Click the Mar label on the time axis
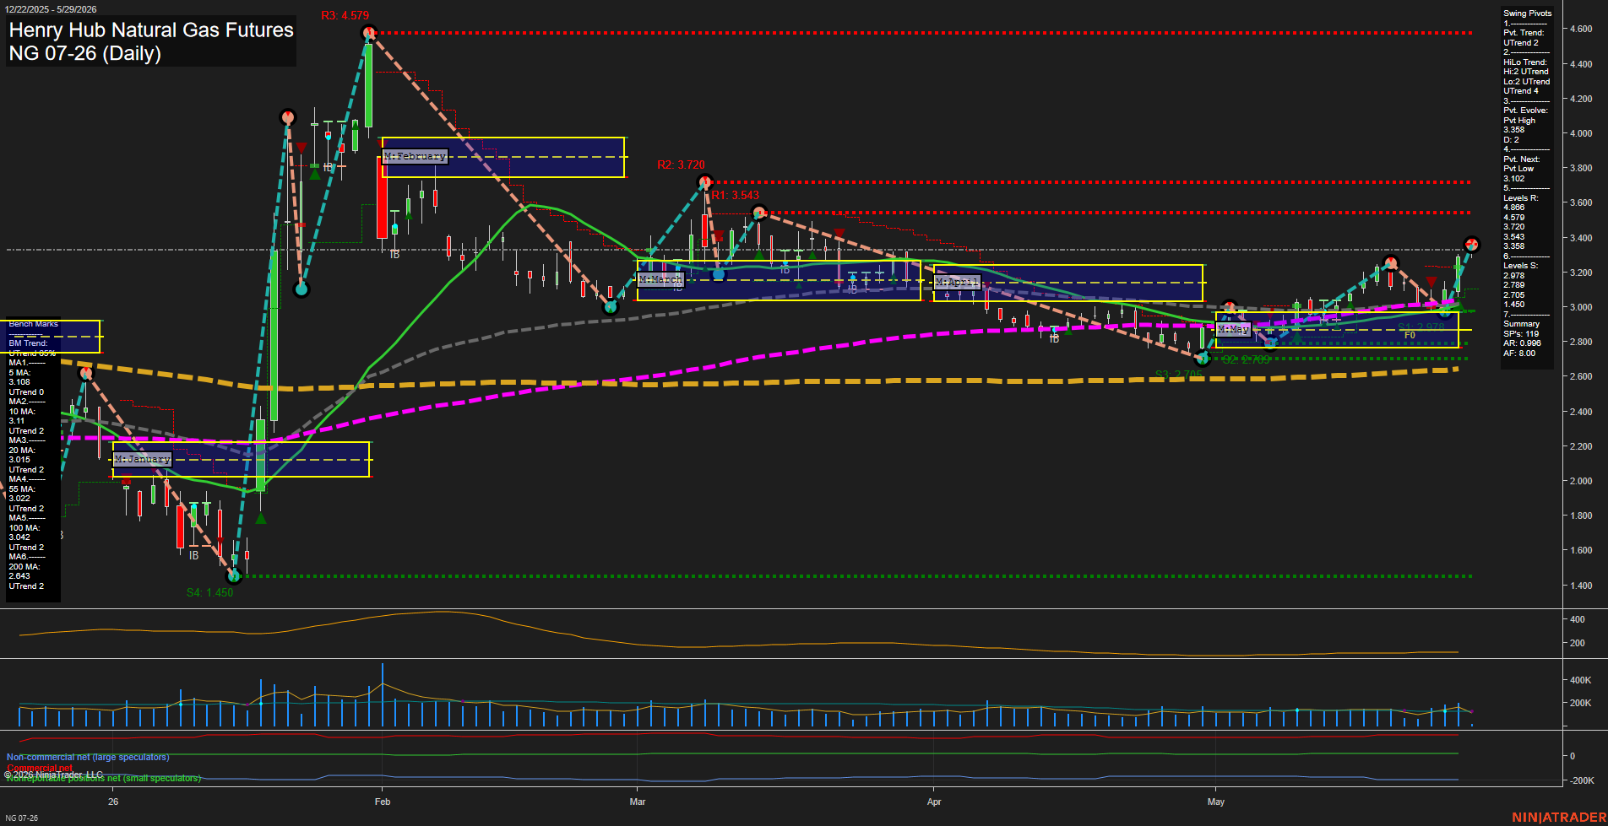This screenshot has width=1608, height=826. tap(638, 802)
